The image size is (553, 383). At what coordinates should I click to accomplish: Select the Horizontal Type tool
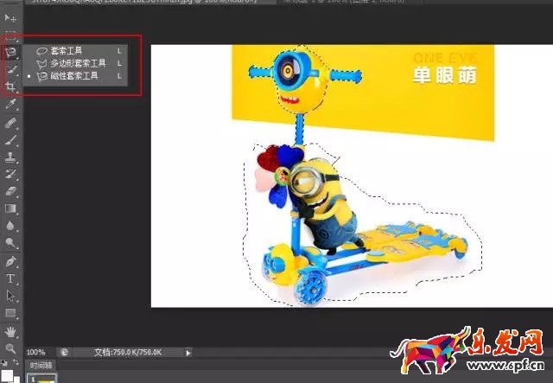coord(11,278)
